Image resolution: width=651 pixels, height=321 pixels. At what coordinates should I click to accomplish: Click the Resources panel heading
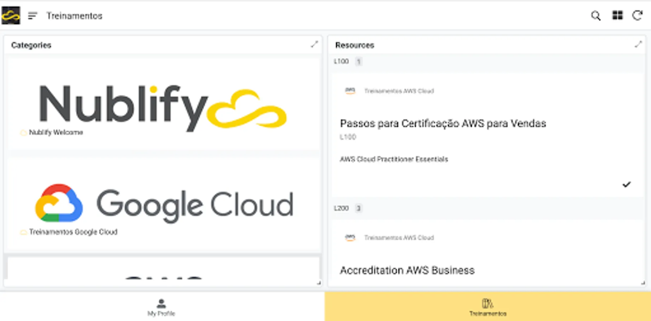(x=355, y=45)
